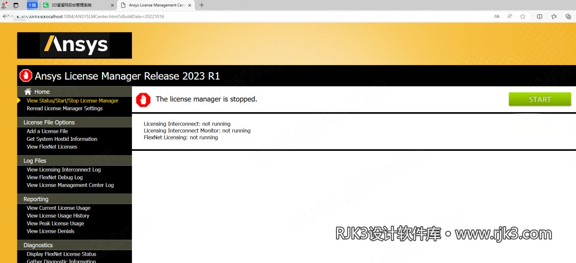This screenshot has width=576, height=263.
Task: Open Add a License File
Action: 48,131
